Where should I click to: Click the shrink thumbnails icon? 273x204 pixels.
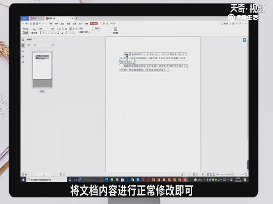coord(29,45)
